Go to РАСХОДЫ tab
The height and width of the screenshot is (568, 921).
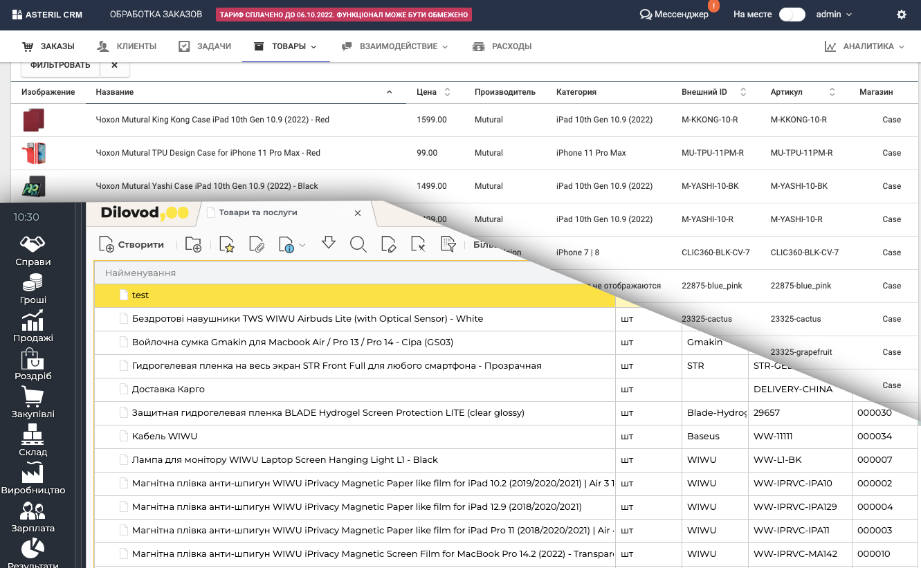pyautogui.click(x=502, y=46)
